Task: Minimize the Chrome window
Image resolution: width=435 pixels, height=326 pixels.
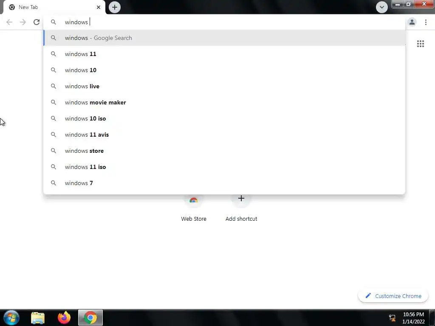Action: 398,4
